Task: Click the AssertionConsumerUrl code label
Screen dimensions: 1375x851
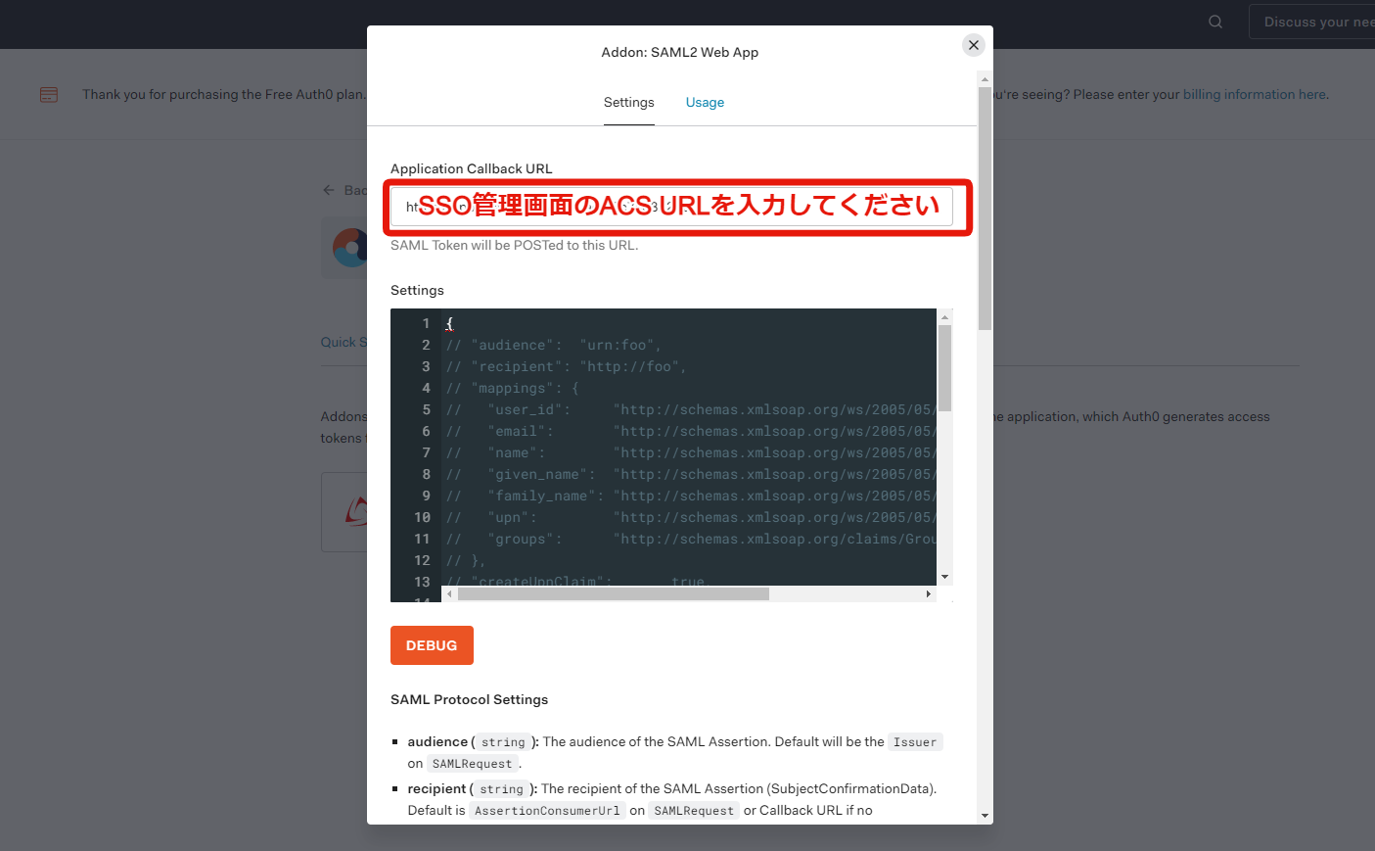Action: click(547, 811)
